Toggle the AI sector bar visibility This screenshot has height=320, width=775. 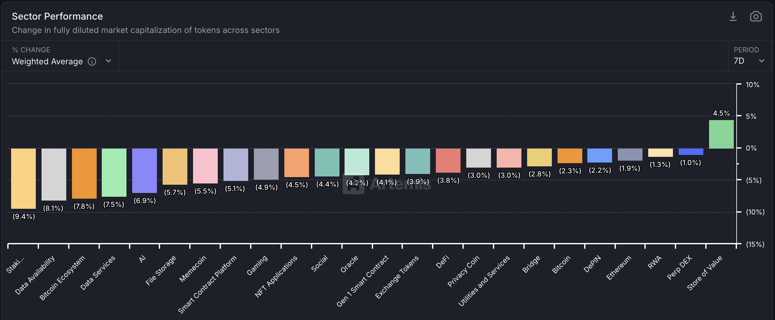144,171
